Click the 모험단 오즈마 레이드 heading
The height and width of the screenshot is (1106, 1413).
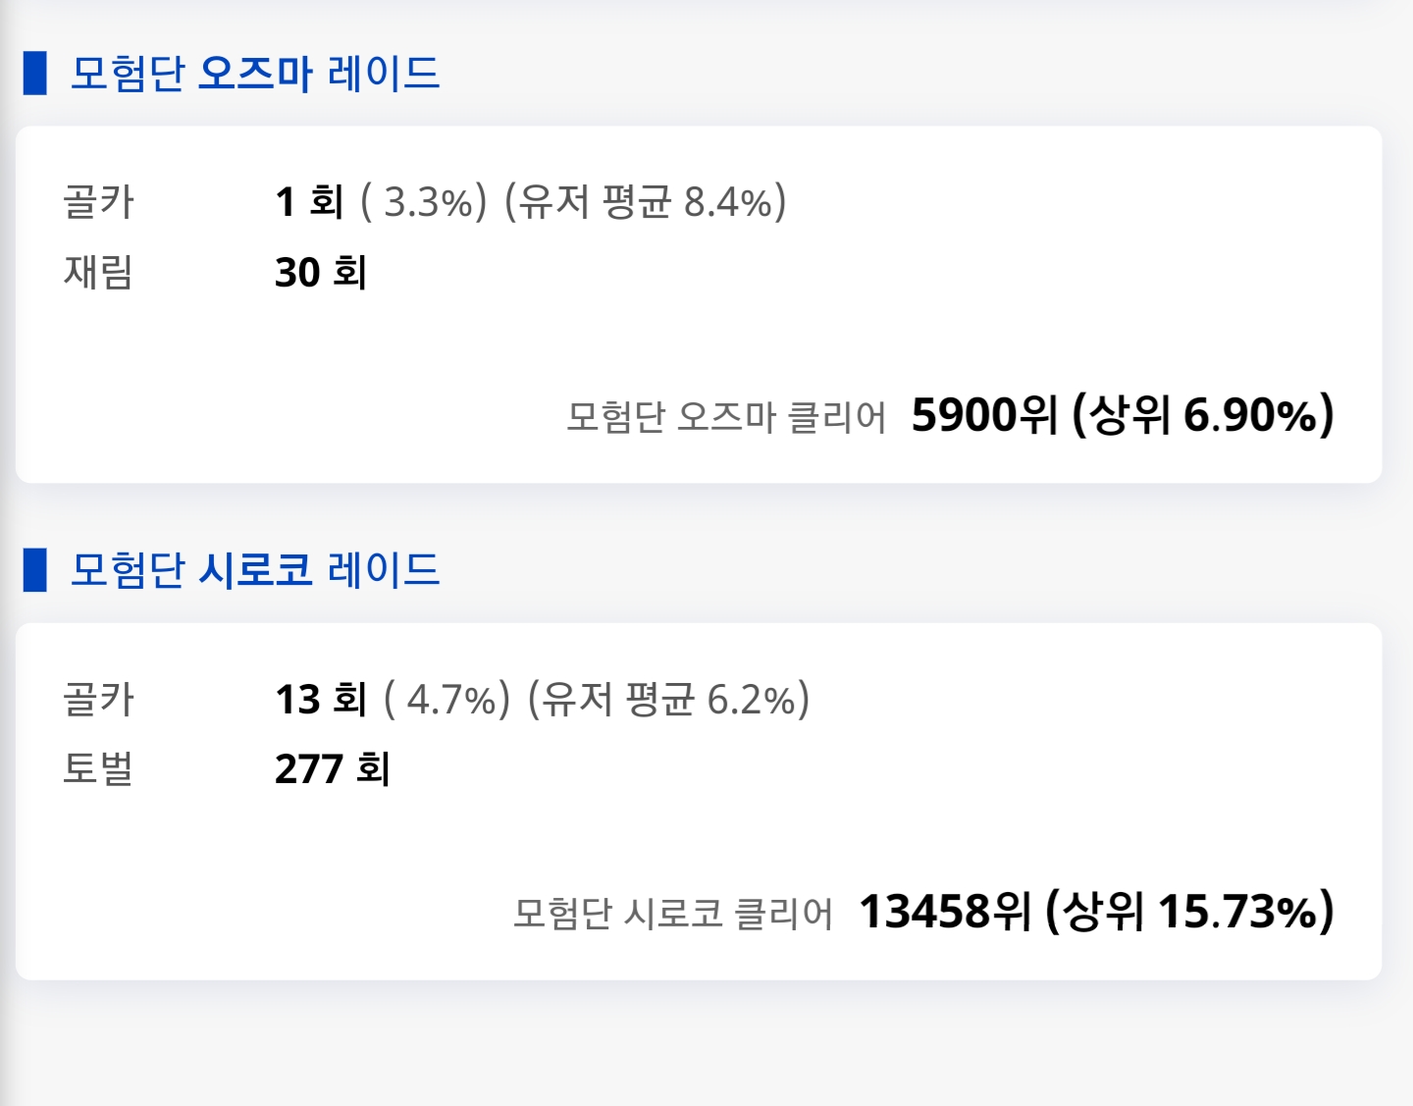pyautogui.click(x=255, y=74)
